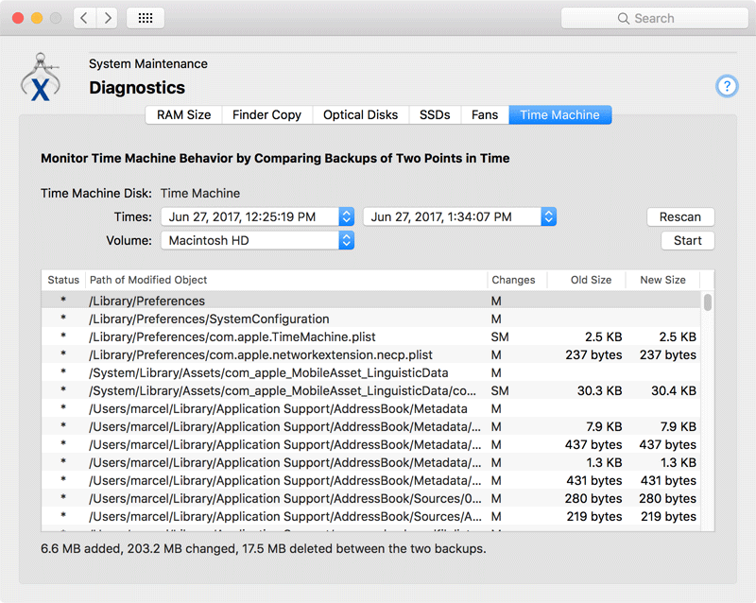Open the Optical Disks tab
Screen dimensions: 756x603
[x=361, y=114]
